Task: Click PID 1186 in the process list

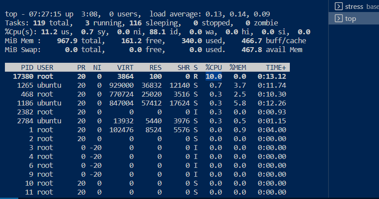Action: pos(25,103)
